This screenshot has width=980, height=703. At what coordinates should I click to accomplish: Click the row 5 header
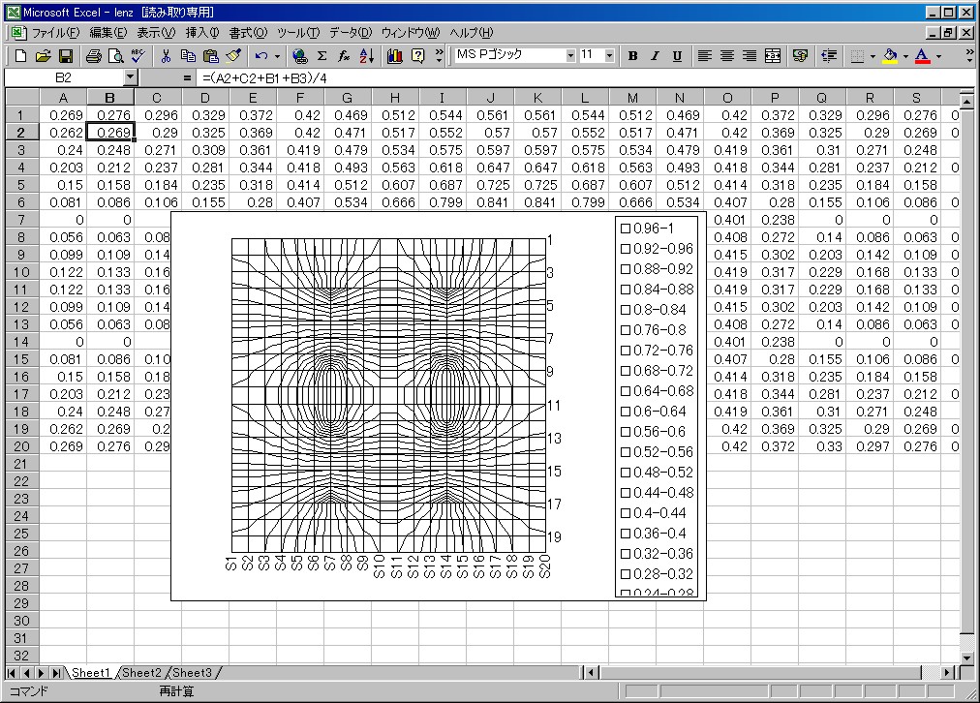(20, 185)
